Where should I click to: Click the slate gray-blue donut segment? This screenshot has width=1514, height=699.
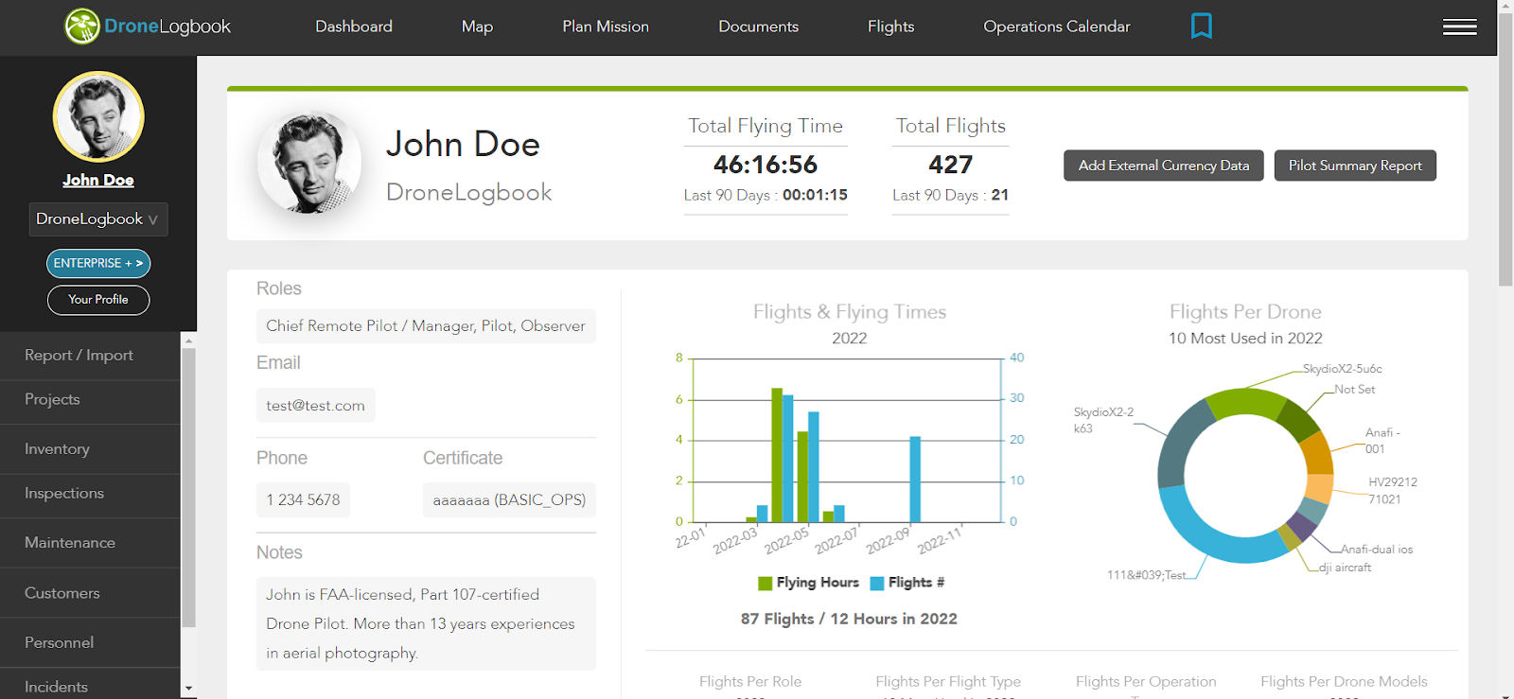tap(1181, 445)
